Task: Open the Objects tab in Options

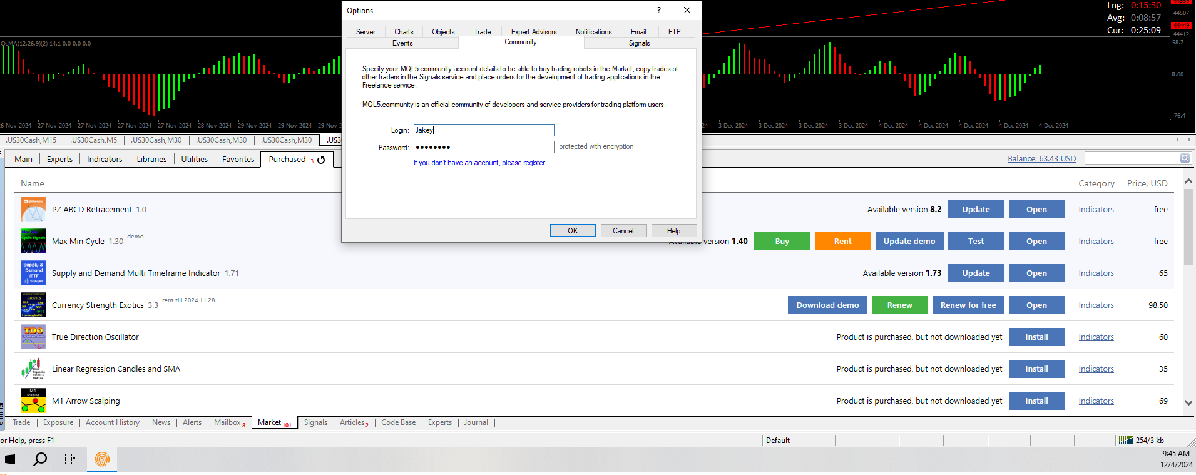Action: [x=443, y=32]
